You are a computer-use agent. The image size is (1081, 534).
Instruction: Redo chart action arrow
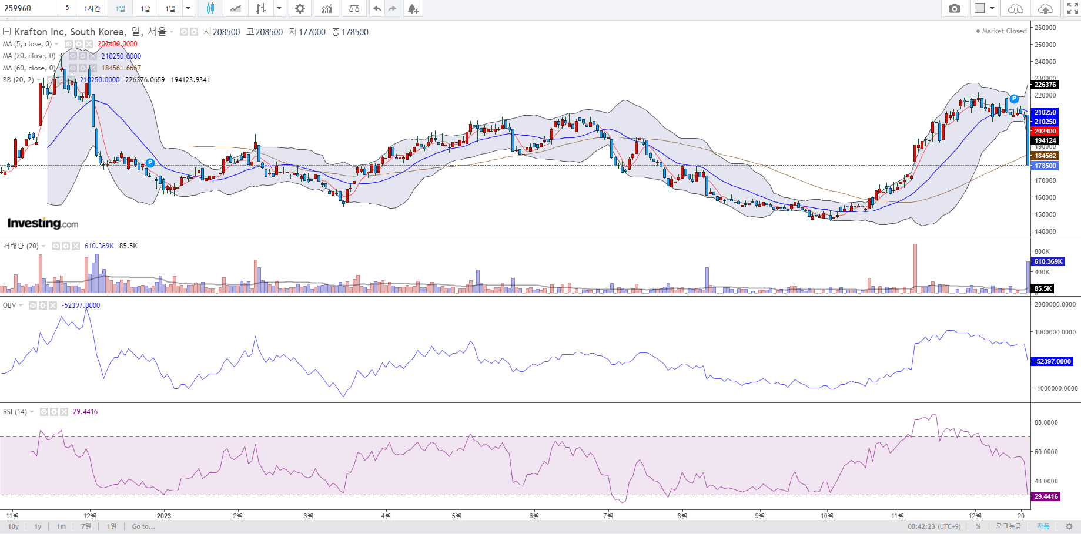pyautogui.click(x=392, y=8)
